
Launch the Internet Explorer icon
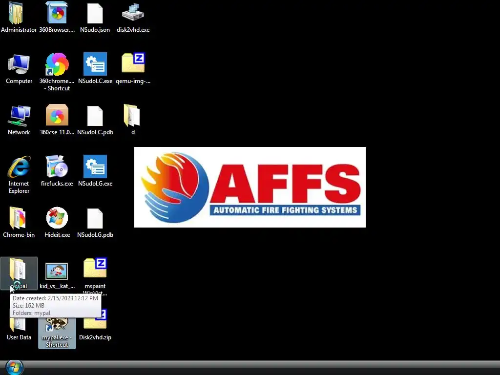click(x=19, y=167)
